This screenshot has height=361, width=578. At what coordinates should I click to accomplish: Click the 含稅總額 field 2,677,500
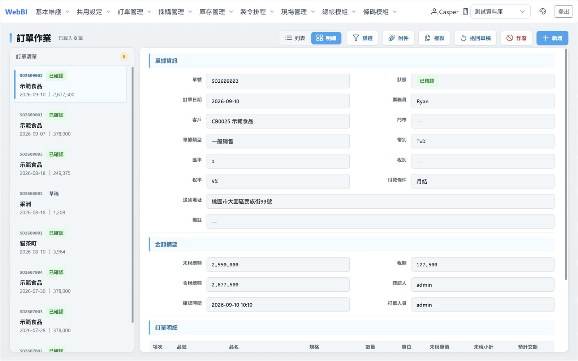[x=278, y=284]
